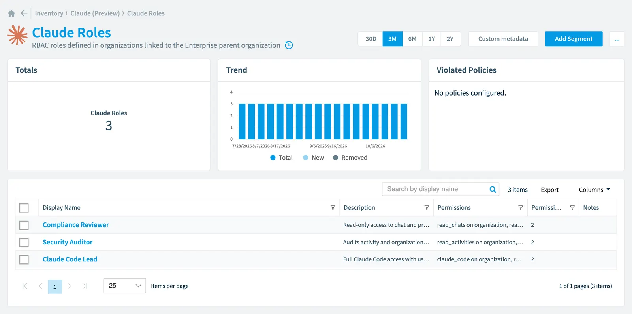Click "1 of 1 pages (3 items)" label

point(585,286)
